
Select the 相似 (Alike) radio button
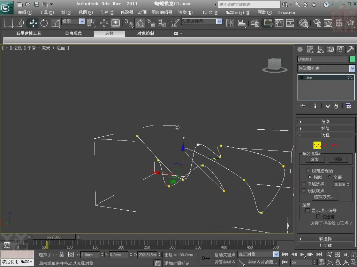click(x=310, y=177)
